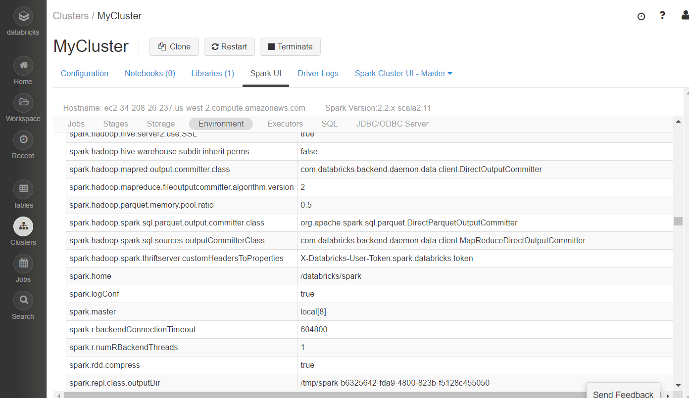Click spark.hadoop.mapreduce.fileoutputcommitter.algorithm.version property

182,187
